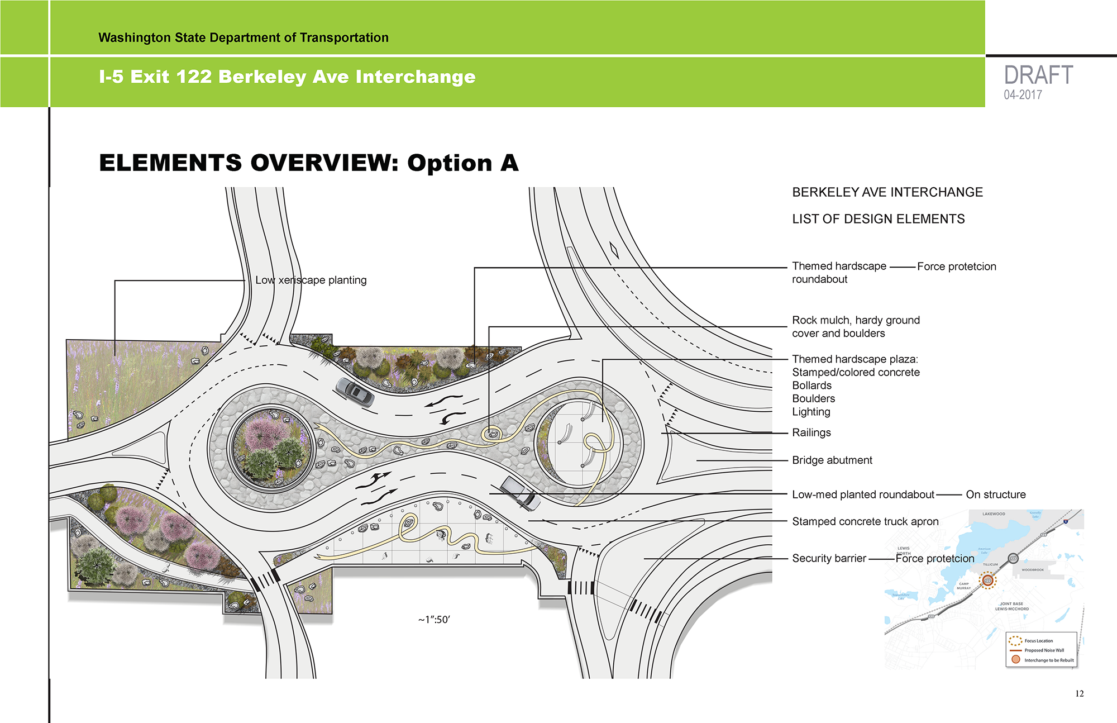Click the 'Security barrier' label

coord(829,558)
